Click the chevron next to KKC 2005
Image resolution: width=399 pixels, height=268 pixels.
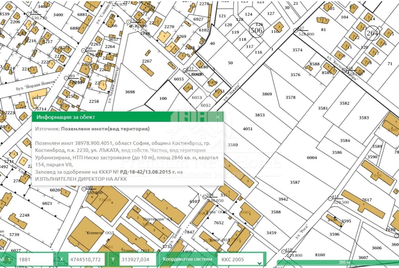(x=259, y=263)
